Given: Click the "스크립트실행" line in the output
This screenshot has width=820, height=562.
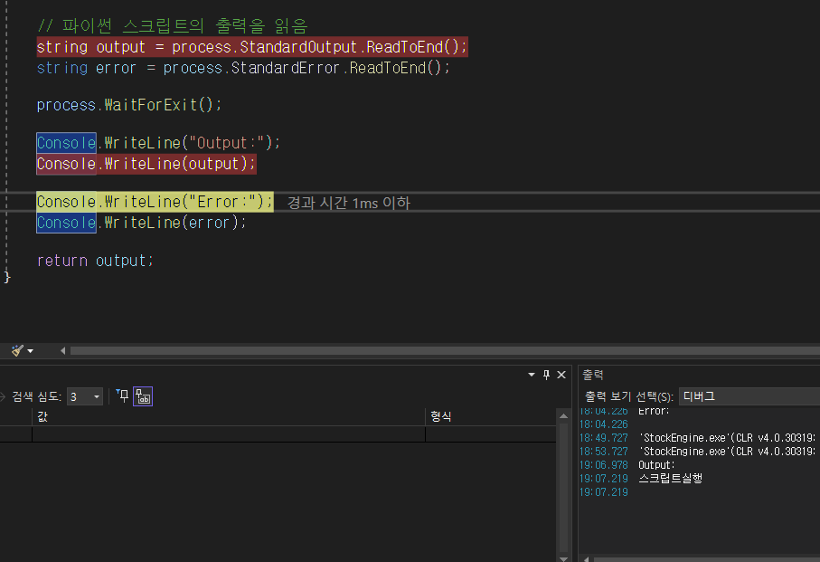Looking at the screenshot, I should [671, 478].
